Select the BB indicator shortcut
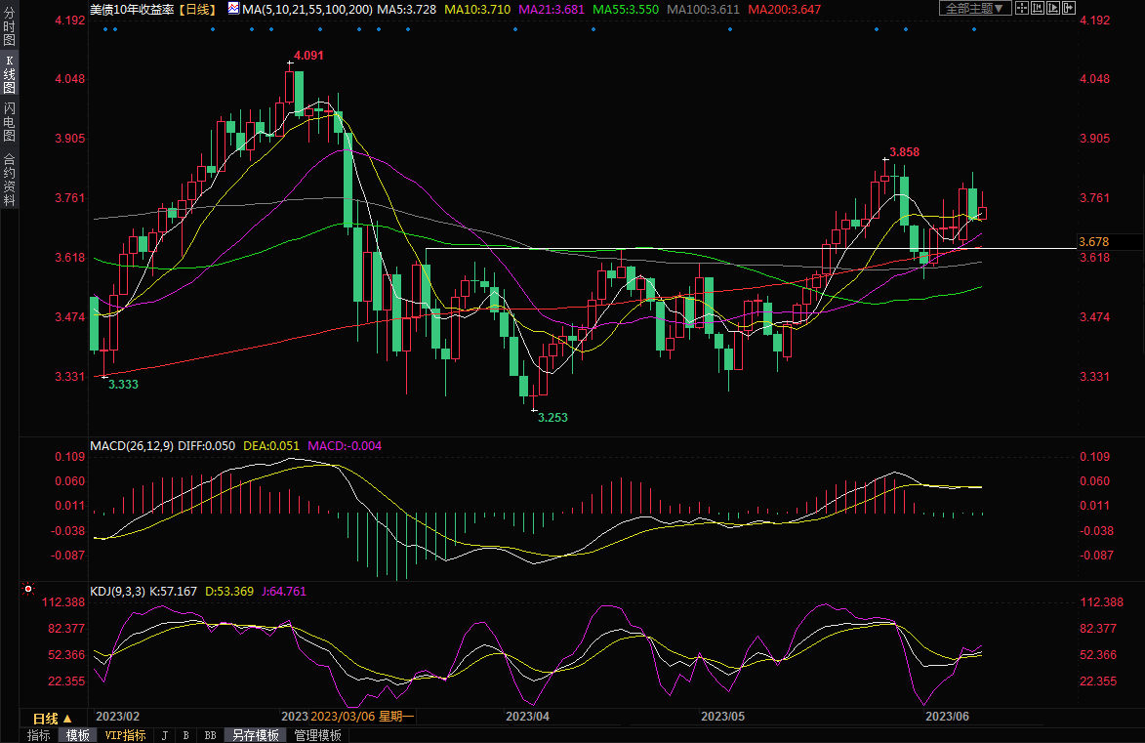The image size is (1145, 743). point(210,735)
